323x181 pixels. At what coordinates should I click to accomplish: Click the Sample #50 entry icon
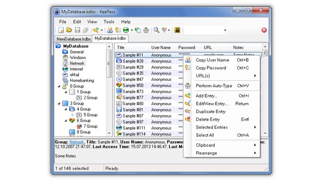point(119,85)
